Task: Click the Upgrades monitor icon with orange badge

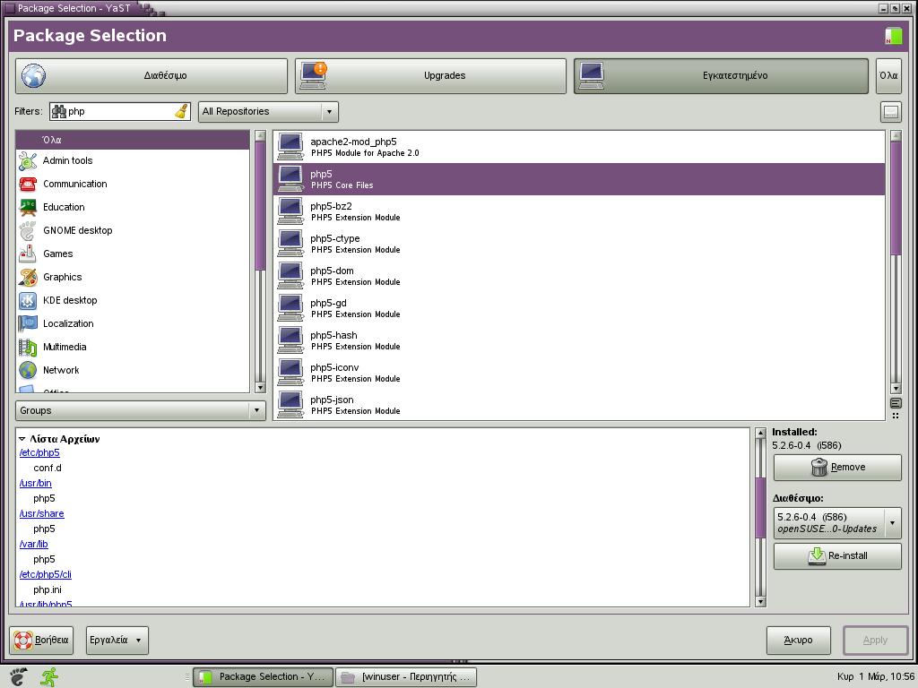Action: pyautogui.click(x=313, y=76)
